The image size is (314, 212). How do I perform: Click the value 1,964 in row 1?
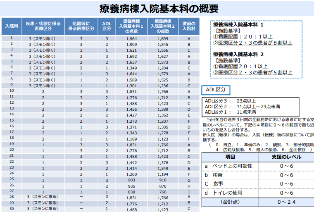coord(131,39)
